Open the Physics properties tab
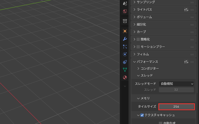Image resolution: width=199 pixels, height=124 pixels. coord(125,54)
